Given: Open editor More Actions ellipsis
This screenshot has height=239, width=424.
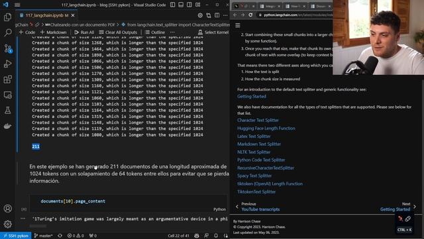Looking at the screenshot, I should pyautogui.click(x=225, y=15).
